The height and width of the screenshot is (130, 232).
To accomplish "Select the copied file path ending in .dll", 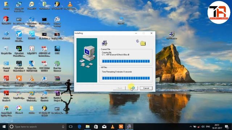I will click(x=115, y=55).
